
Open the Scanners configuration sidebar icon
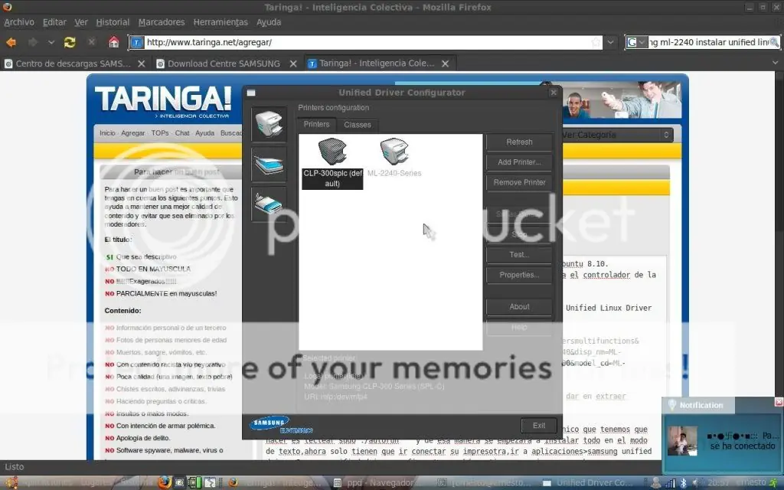269,164
